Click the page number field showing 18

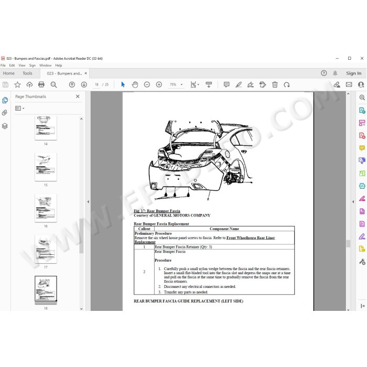click(96, 85)
